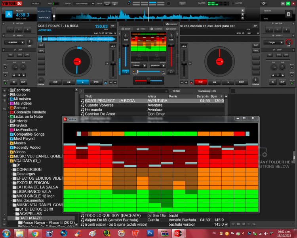Click the Sampler folder icon in browser
The width and height of the screenshot is (297, 238).
tap(11, 107)
